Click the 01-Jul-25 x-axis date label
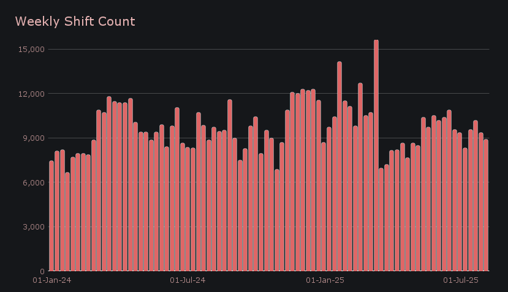Viewport: 508px width, 292px height. [460, 280]
